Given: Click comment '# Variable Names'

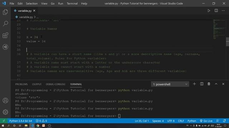Looking at the screenshot, I should 42,29.
